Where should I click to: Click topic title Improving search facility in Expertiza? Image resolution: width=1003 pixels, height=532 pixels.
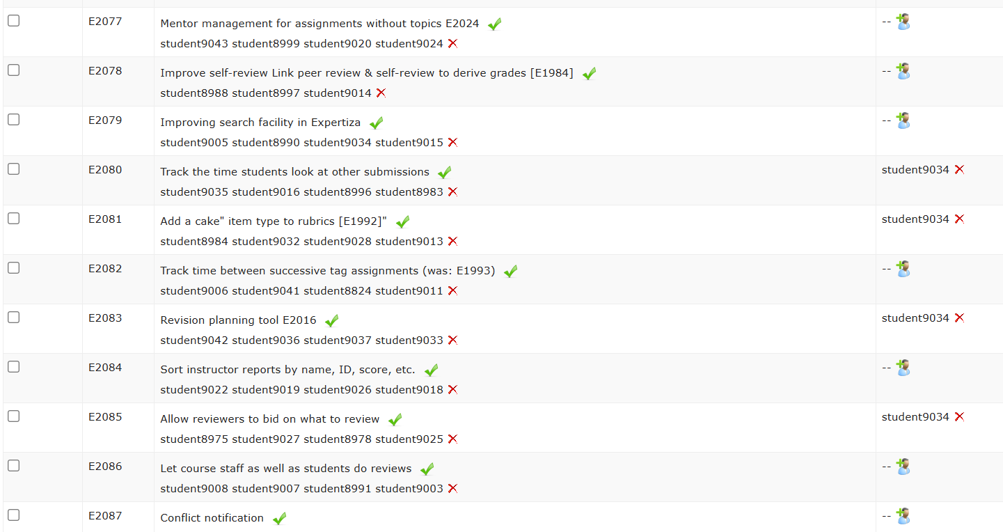tap(260, 123)
